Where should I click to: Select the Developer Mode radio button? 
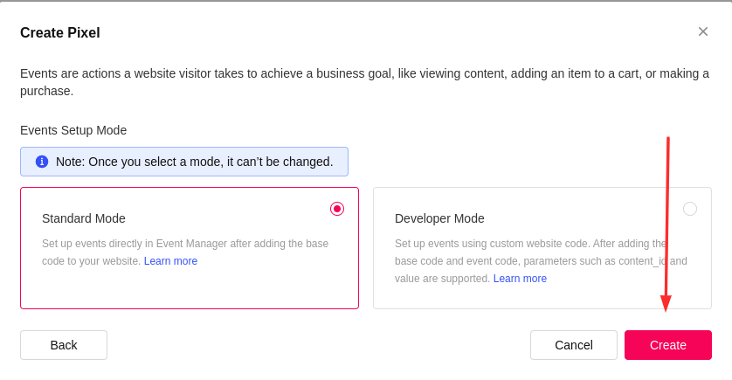click(x=690, y=209)
